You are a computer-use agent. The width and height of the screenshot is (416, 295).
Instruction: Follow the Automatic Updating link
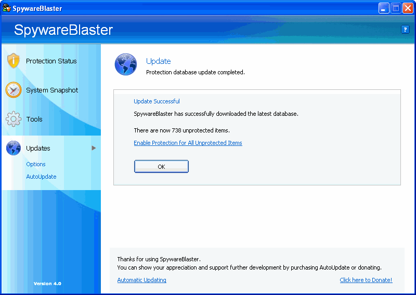[x=141, y=280]
